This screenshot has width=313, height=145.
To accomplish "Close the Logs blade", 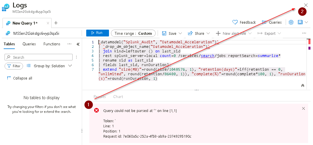I will tap(306, 5).
